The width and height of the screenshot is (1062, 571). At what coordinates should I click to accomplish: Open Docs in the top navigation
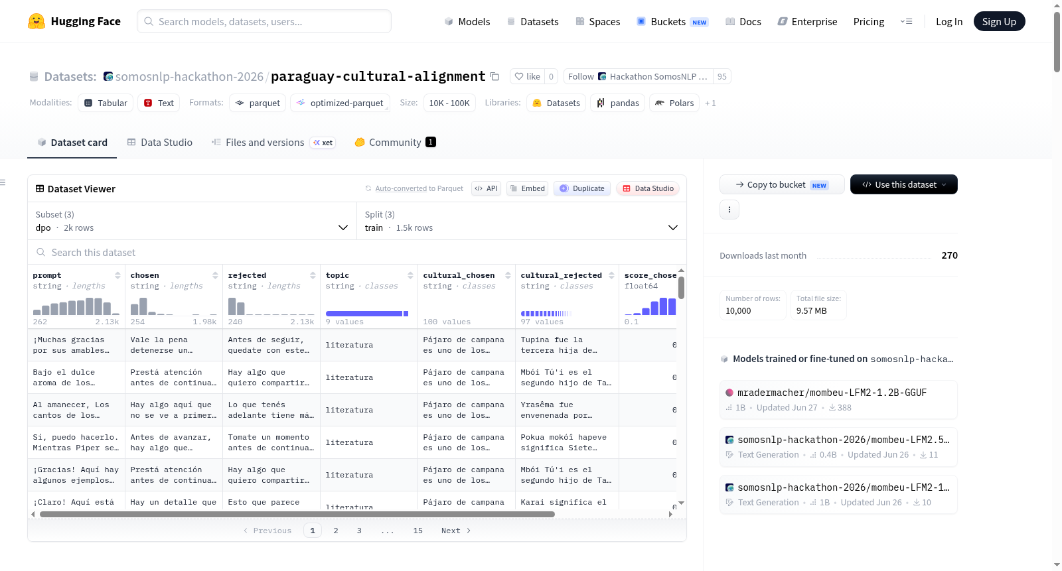(743, 22)
